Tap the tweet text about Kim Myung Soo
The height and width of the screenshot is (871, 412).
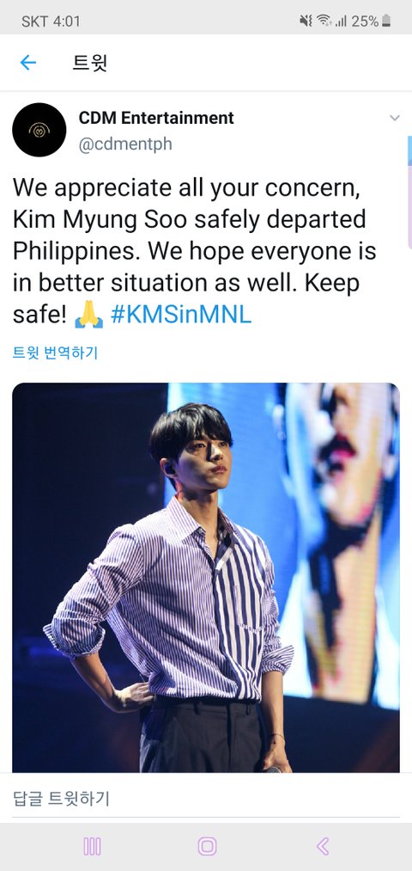(x=194, y=251)
